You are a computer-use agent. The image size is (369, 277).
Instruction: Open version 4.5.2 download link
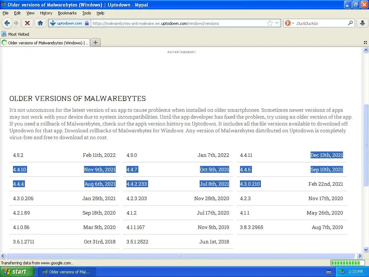coord(18,155)
